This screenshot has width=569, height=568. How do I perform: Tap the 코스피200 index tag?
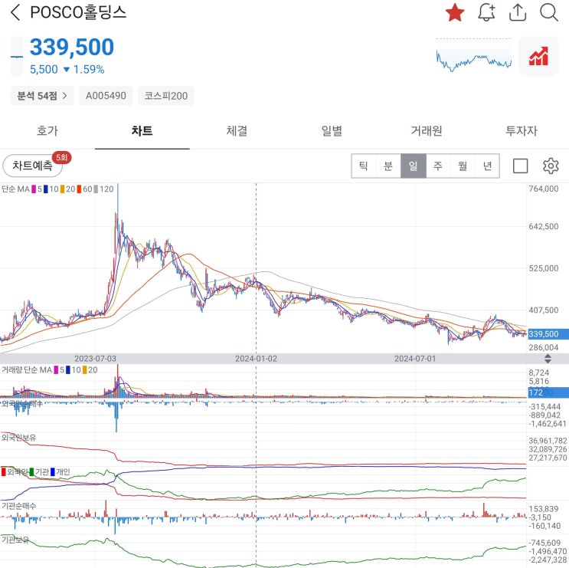pos(166,96)
